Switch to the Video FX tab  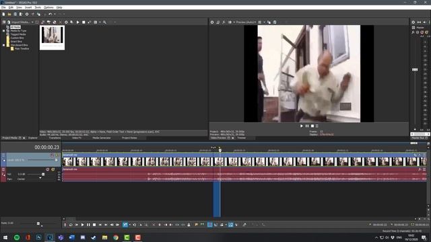tap(77, 138)
